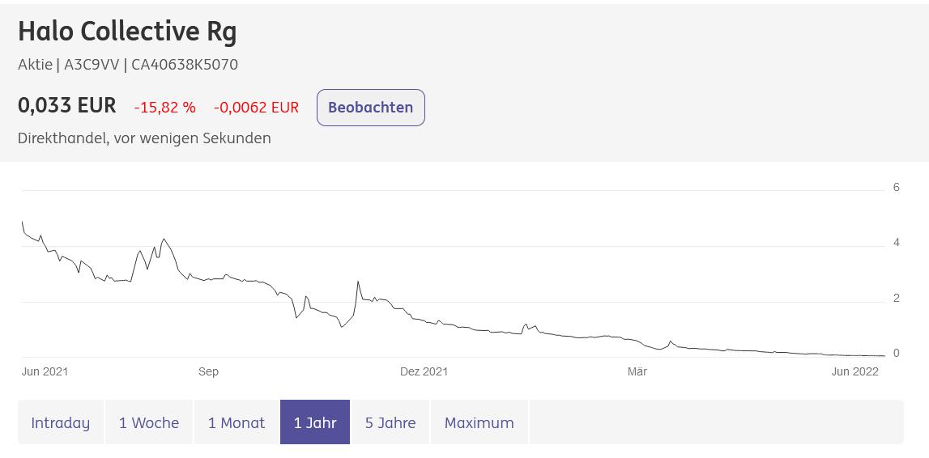Image resolution: width=929 pixels, height=458 pixels.
Task: Click the -15,82 % change value
Action: (164, 107)
